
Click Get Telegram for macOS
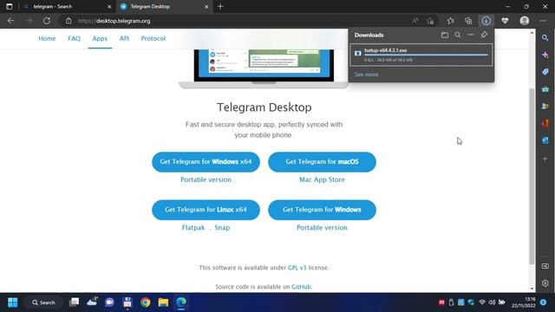pyautogui.click(x=322, y=162)
